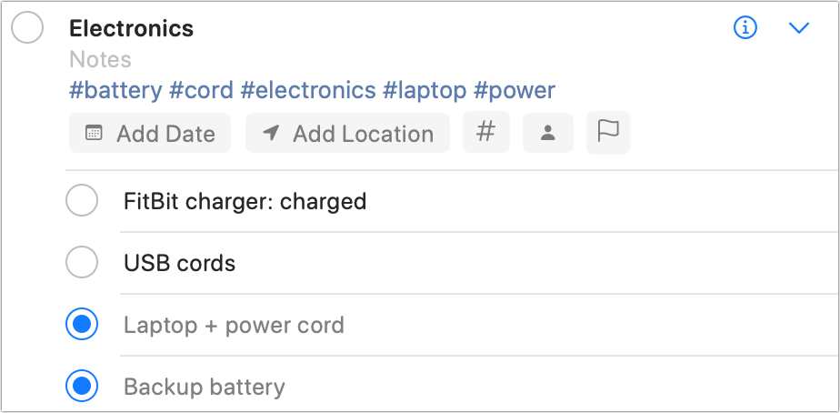Click the location arrow icon
Screen dimensions: 840x413
pos(271,133)
